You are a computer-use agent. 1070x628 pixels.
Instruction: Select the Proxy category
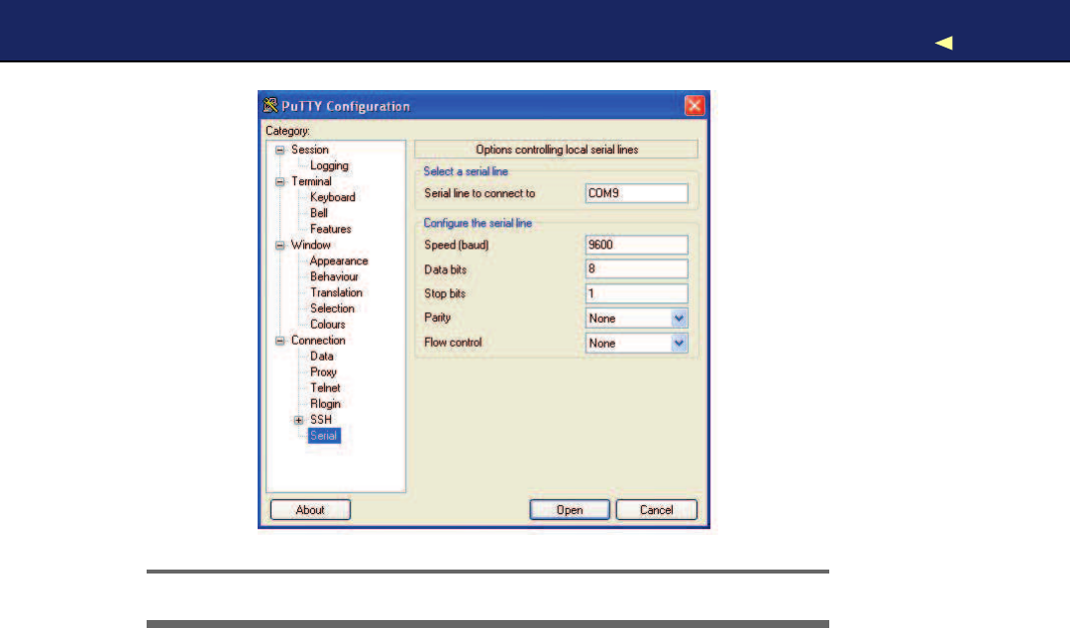[x=323, y=372]
